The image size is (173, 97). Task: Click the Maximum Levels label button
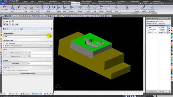pos(15,56)
